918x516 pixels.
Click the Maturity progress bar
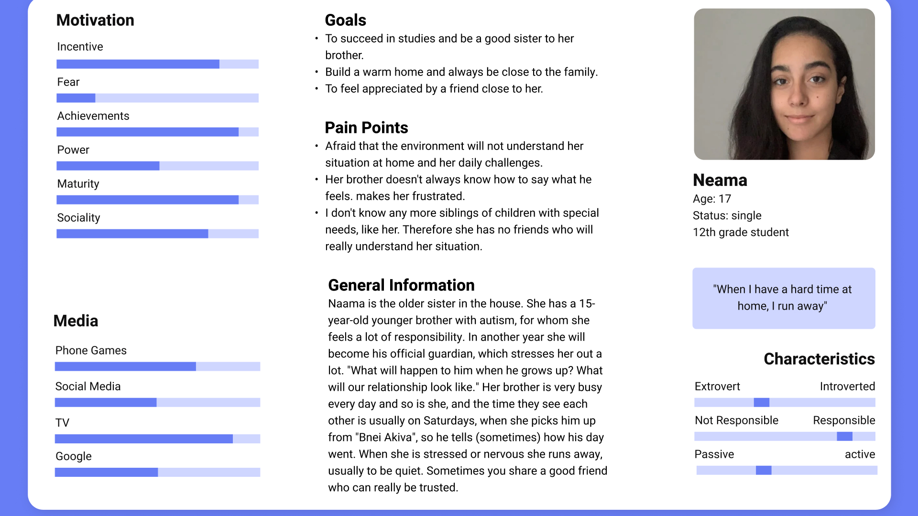[x=157, y=200]
